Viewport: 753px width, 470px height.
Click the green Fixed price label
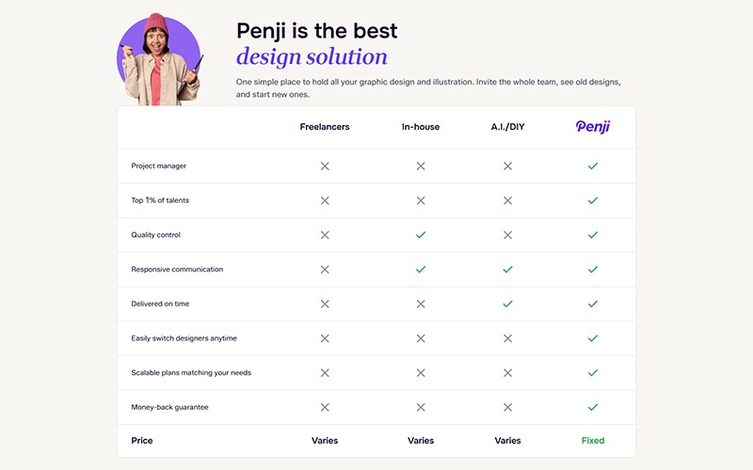click(x=593, y=440)
